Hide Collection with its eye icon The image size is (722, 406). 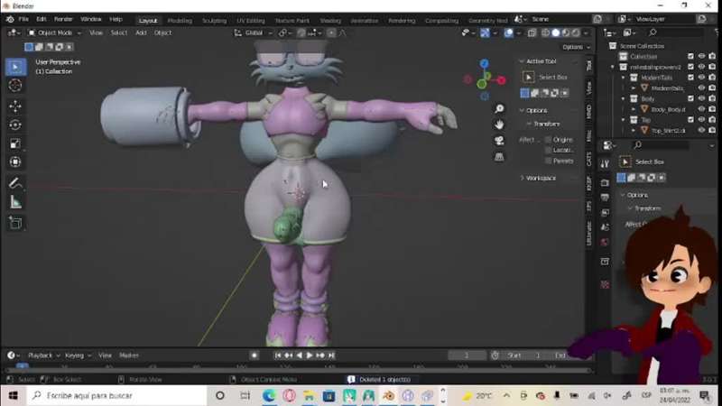tap(701, 56)
